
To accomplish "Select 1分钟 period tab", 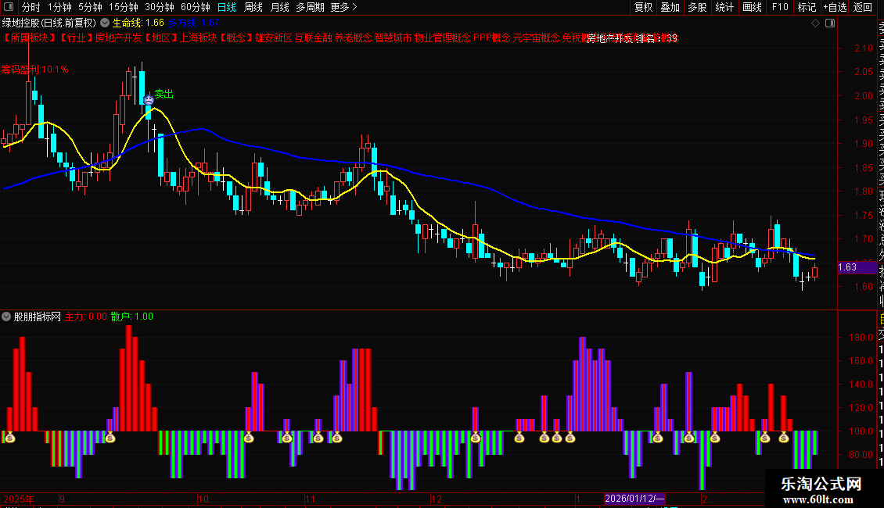I will tap(59, 7).
